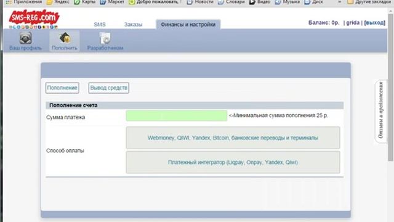Open the Отзывы и предложения side tab
Screen dimensions: 394x222
pyautogui.click(x=380, y=111)
